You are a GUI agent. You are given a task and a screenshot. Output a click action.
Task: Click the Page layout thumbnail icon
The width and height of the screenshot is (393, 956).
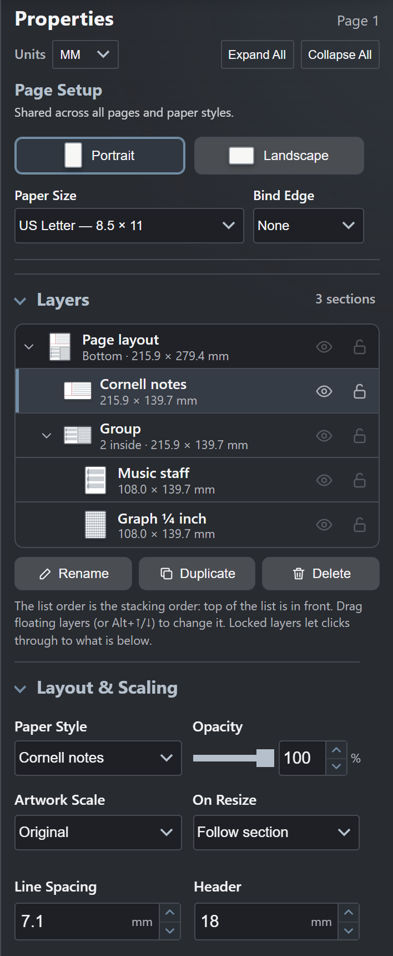[60, 347]
